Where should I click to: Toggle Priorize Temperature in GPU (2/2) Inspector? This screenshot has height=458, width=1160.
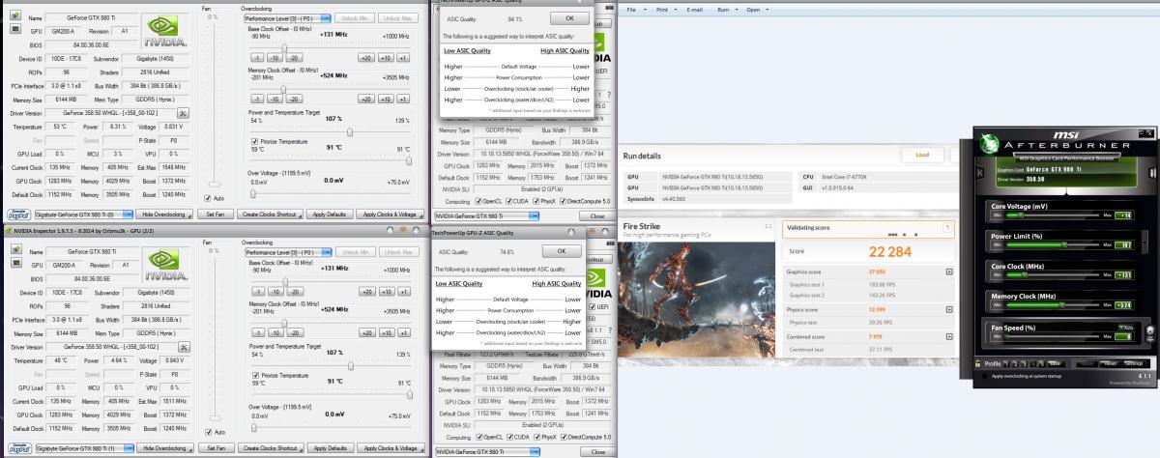pos(254,373)
